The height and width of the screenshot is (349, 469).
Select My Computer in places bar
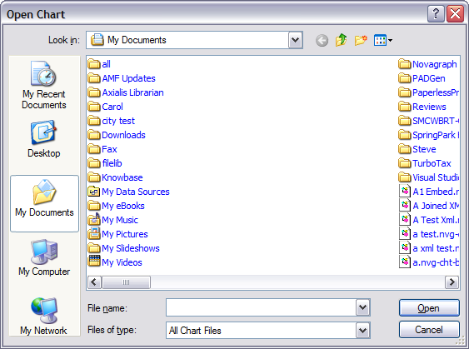point(44,257)
